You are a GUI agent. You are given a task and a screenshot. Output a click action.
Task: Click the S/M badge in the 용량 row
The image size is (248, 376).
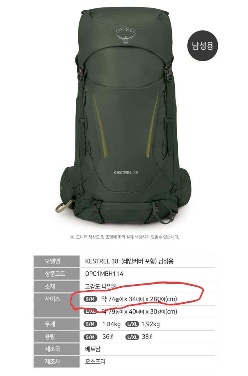coord(90,337)
